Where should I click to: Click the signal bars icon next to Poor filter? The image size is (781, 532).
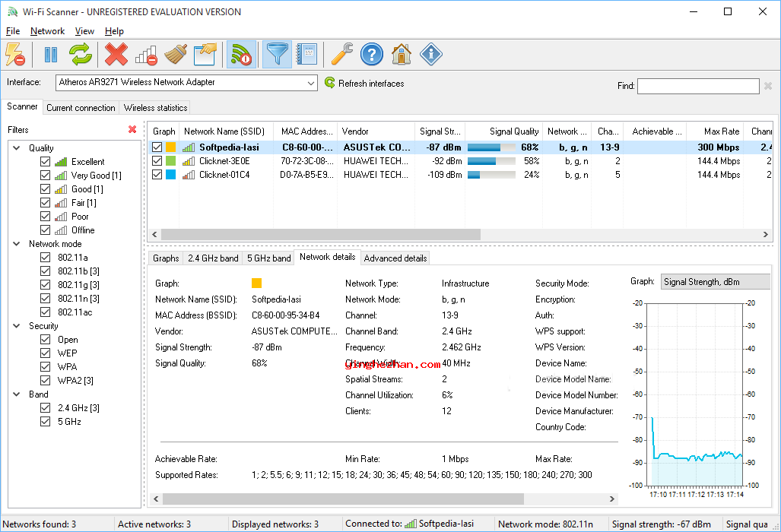tap(61, 217)
